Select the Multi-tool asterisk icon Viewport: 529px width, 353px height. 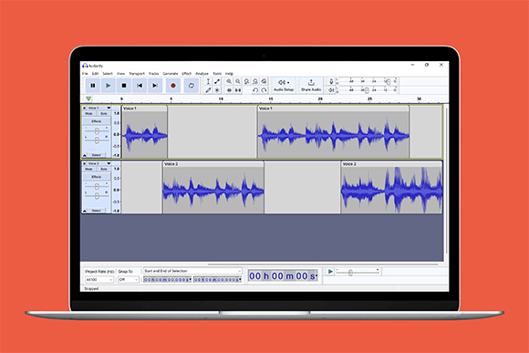point(217,90)
